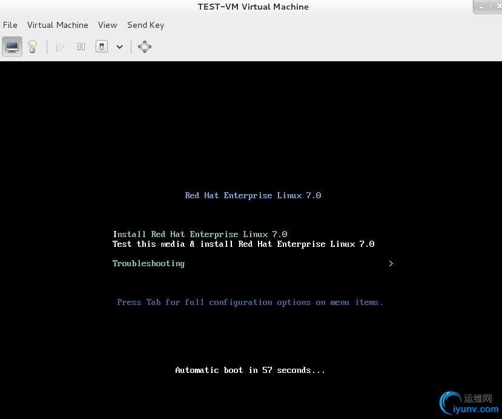
Task: Select the Troubleshooting boot entry
Action: click(148, 264)
